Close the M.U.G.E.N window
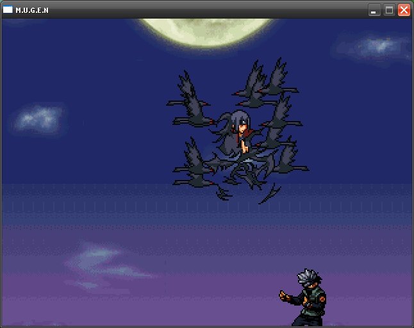 point(404,10)
